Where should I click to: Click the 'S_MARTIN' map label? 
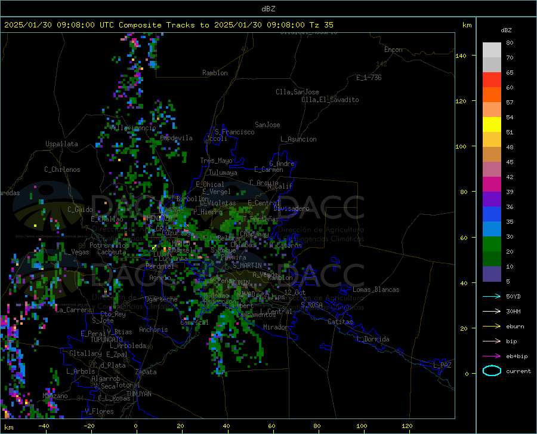247,266
